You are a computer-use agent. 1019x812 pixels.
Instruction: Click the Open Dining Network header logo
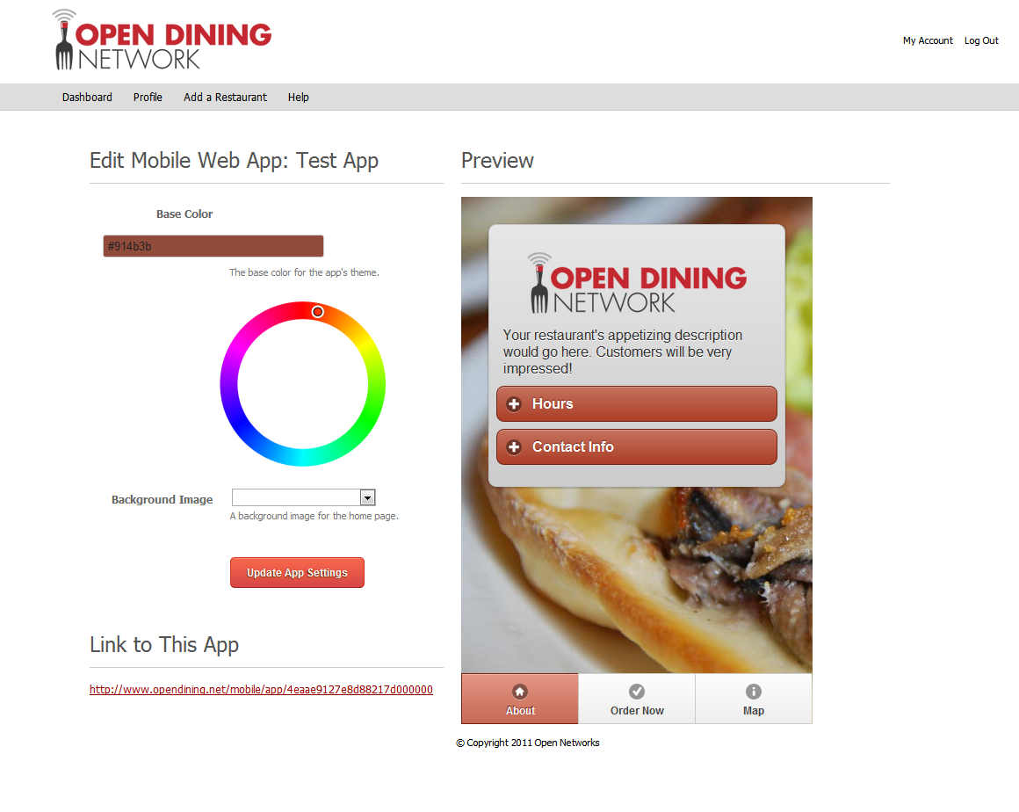tap(163, 40)
